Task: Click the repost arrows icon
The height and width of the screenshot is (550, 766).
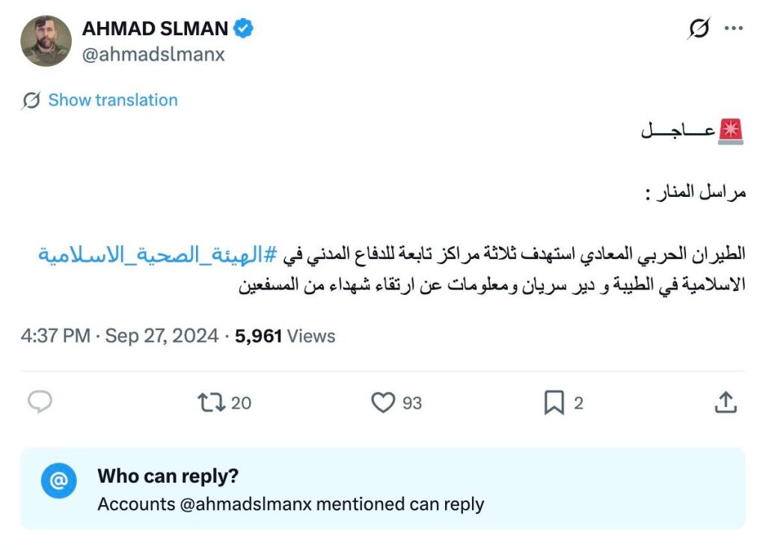Action: point(210,403)
